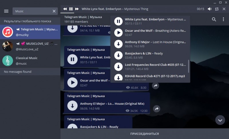
Task: Download Lost Frequencies Record Club #035
Action: (x=118, y=67)
